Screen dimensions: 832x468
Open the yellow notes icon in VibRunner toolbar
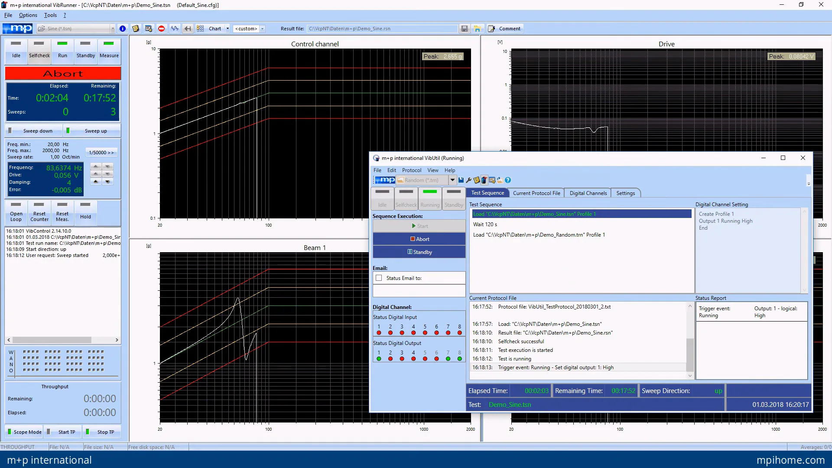136,29
